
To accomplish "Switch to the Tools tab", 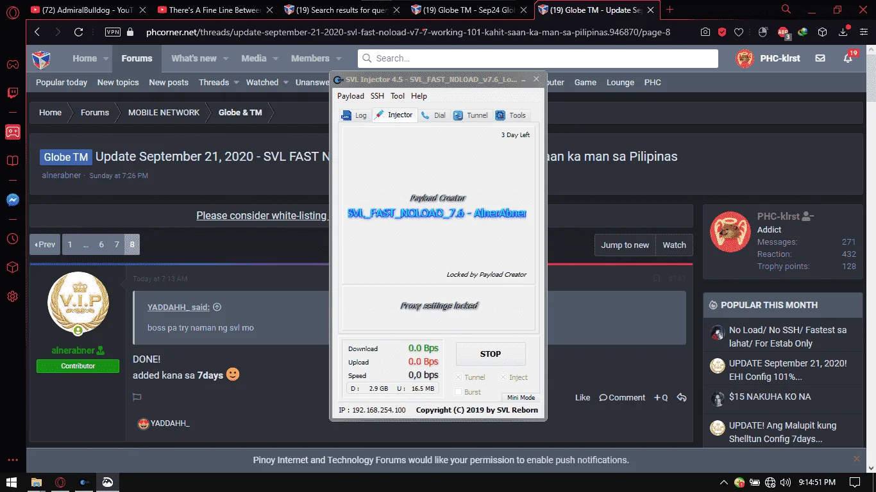I will [510, 115].
